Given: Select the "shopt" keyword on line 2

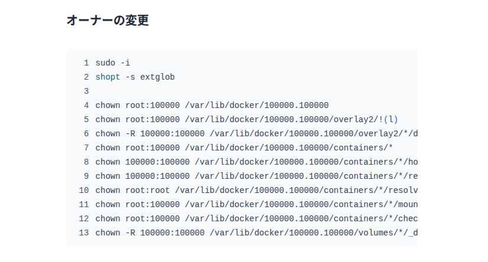Looking at the screenshot, I should (x=108, y=77).
